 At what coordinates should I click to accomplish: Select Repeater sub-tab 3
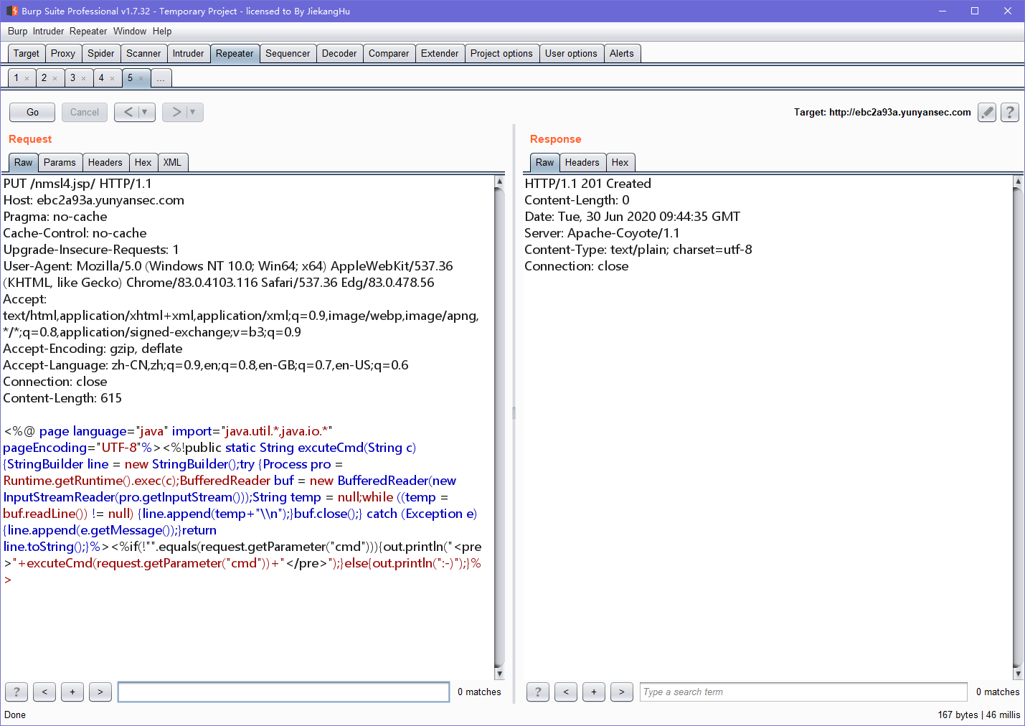point(72,78)
